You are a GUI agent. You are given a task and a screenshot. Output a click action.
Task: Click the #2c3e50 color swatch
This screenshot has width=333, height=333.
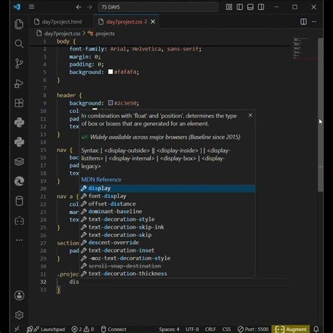point(110,103)
